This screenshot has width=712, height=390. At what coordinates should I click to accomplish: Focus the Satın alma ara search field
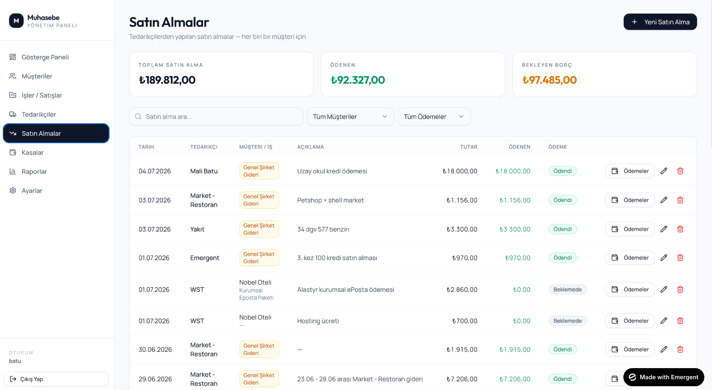216,117
